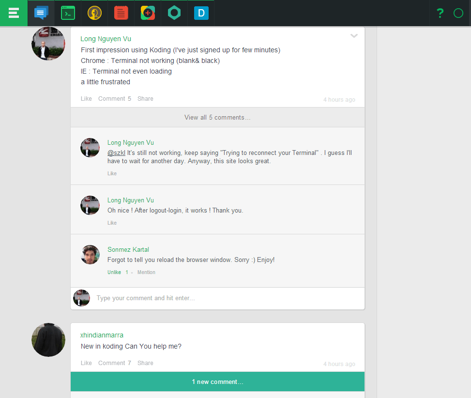The height and width of the screenshot is (398, 471).
Task: Open author name on 'Oh nice' comment
Action: pos(131,200)
